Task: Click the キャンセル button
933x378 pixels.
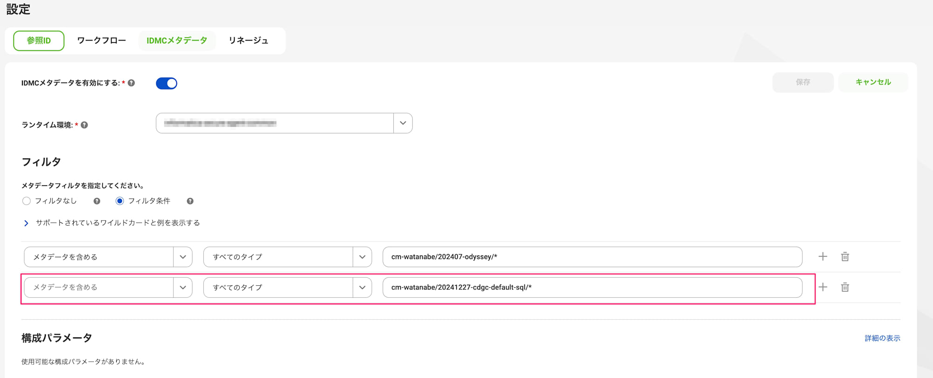Action: [x=873, y=82]
